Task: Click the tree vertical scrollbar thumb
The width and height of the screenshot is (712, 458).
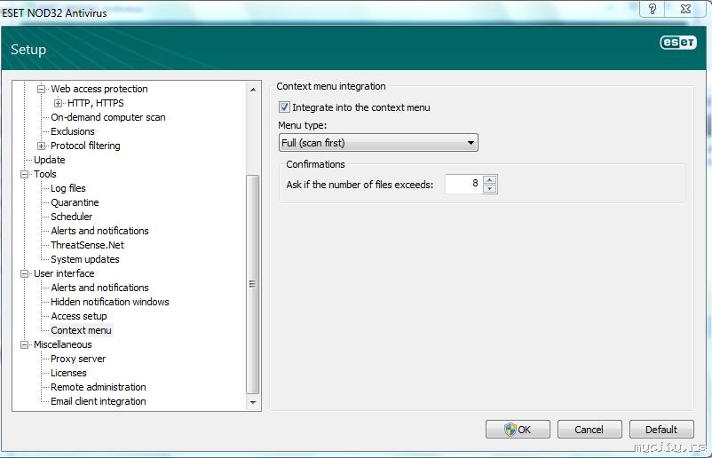Action: click(253, 285)
